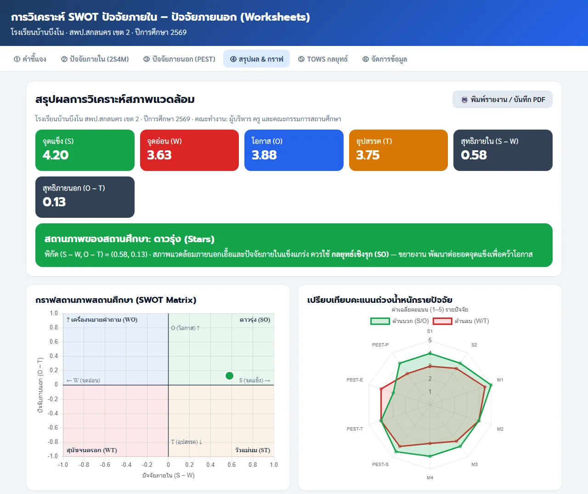Image resolution: width=588 pixels, height=494 pixels.
Task: Click the S1 radar axis label
Action: [x=430, y=331]
